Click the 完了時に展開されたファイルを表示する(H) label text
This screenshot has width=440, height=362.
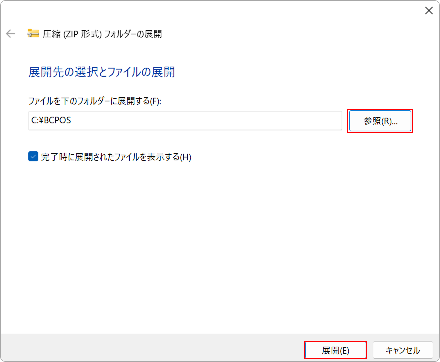[116, 157]
